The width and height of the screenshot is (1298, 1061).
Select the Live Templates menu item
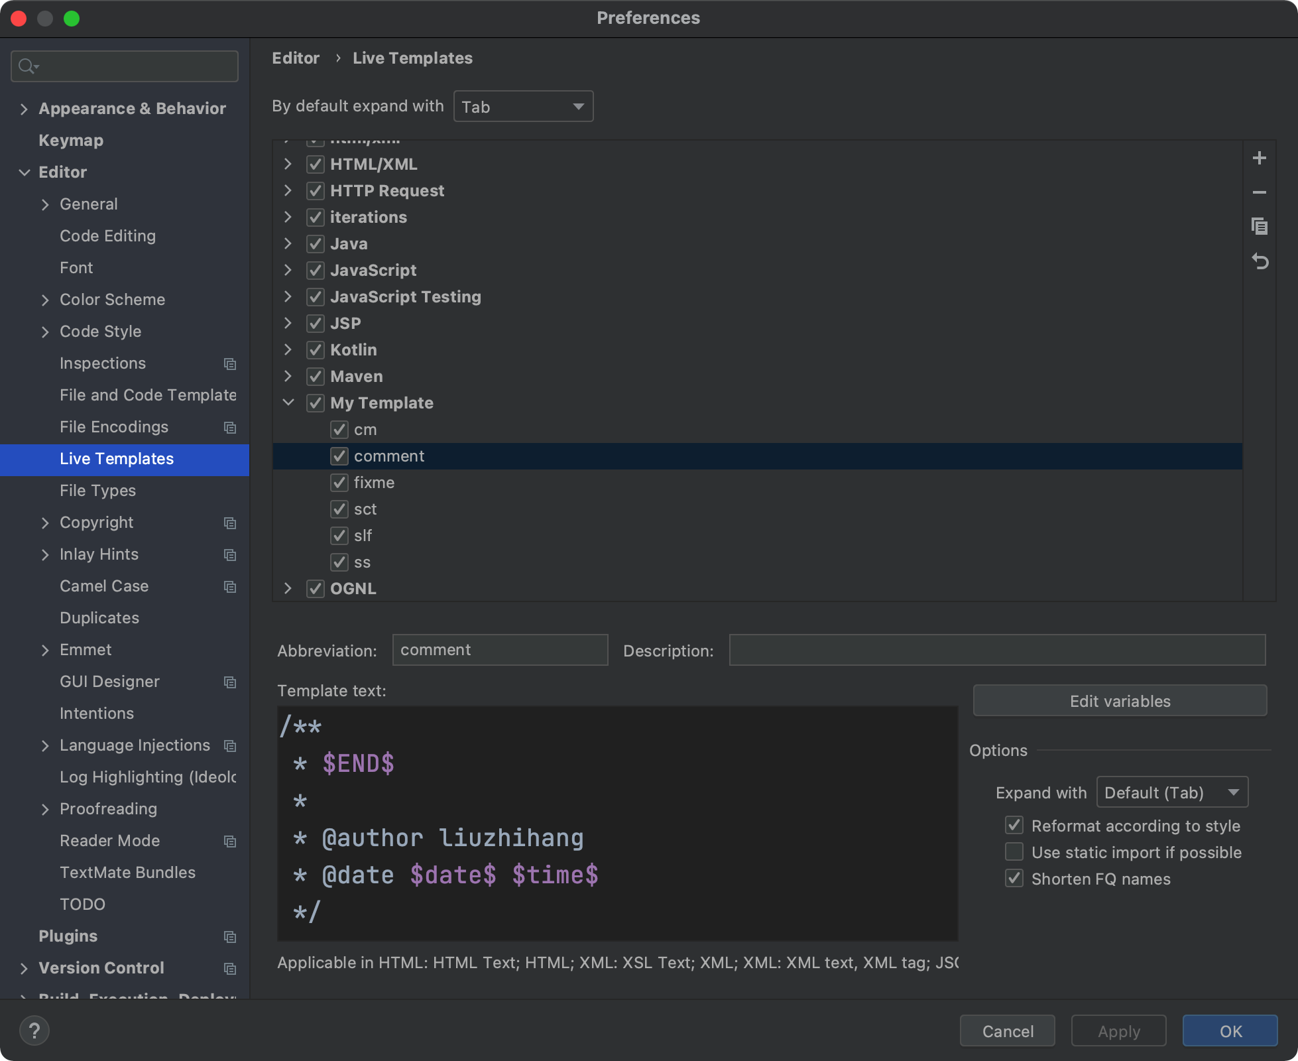(117, 458)
